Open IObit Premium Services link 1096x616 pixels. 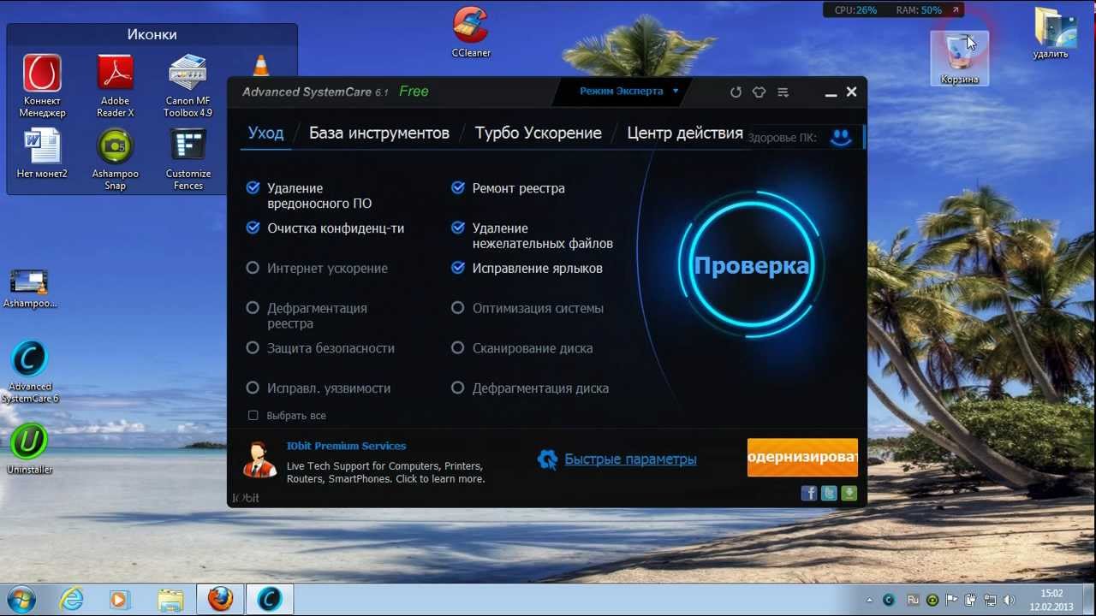pos(346,446)
